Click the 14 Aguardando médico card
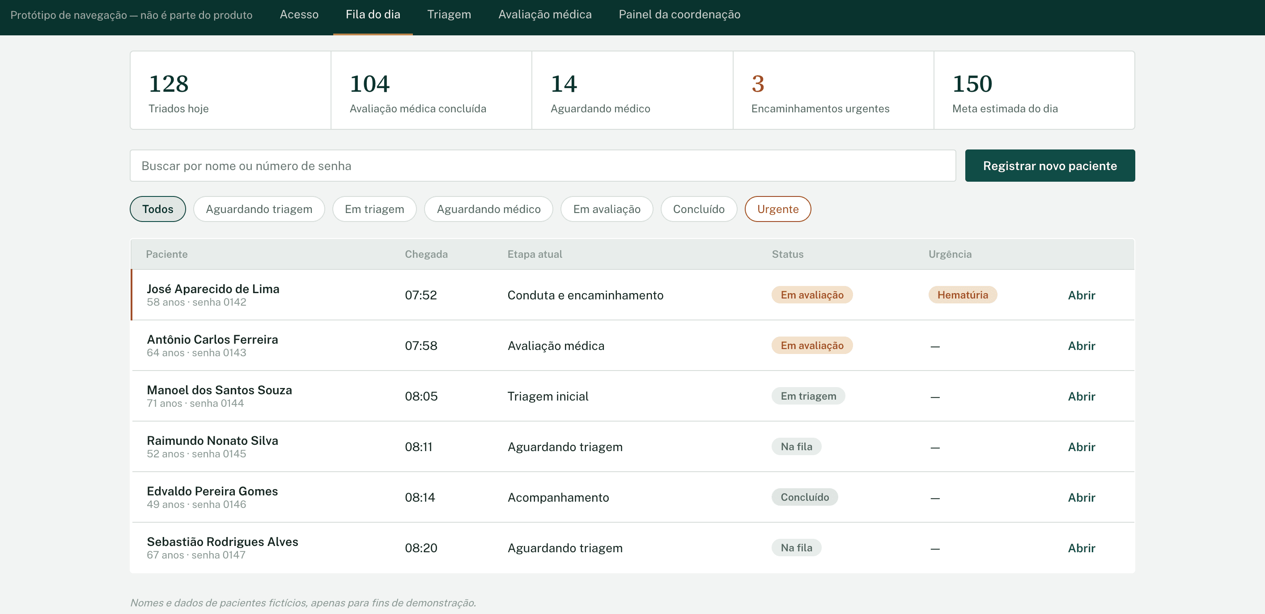The height and width of the screenshot is (614, 1265). click(x=632, y=90)
